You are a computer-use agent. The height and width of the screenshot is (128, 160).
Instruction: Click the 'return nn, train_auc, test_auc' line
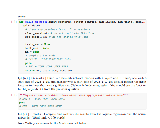pyautogui.click(x=49, y=71)
